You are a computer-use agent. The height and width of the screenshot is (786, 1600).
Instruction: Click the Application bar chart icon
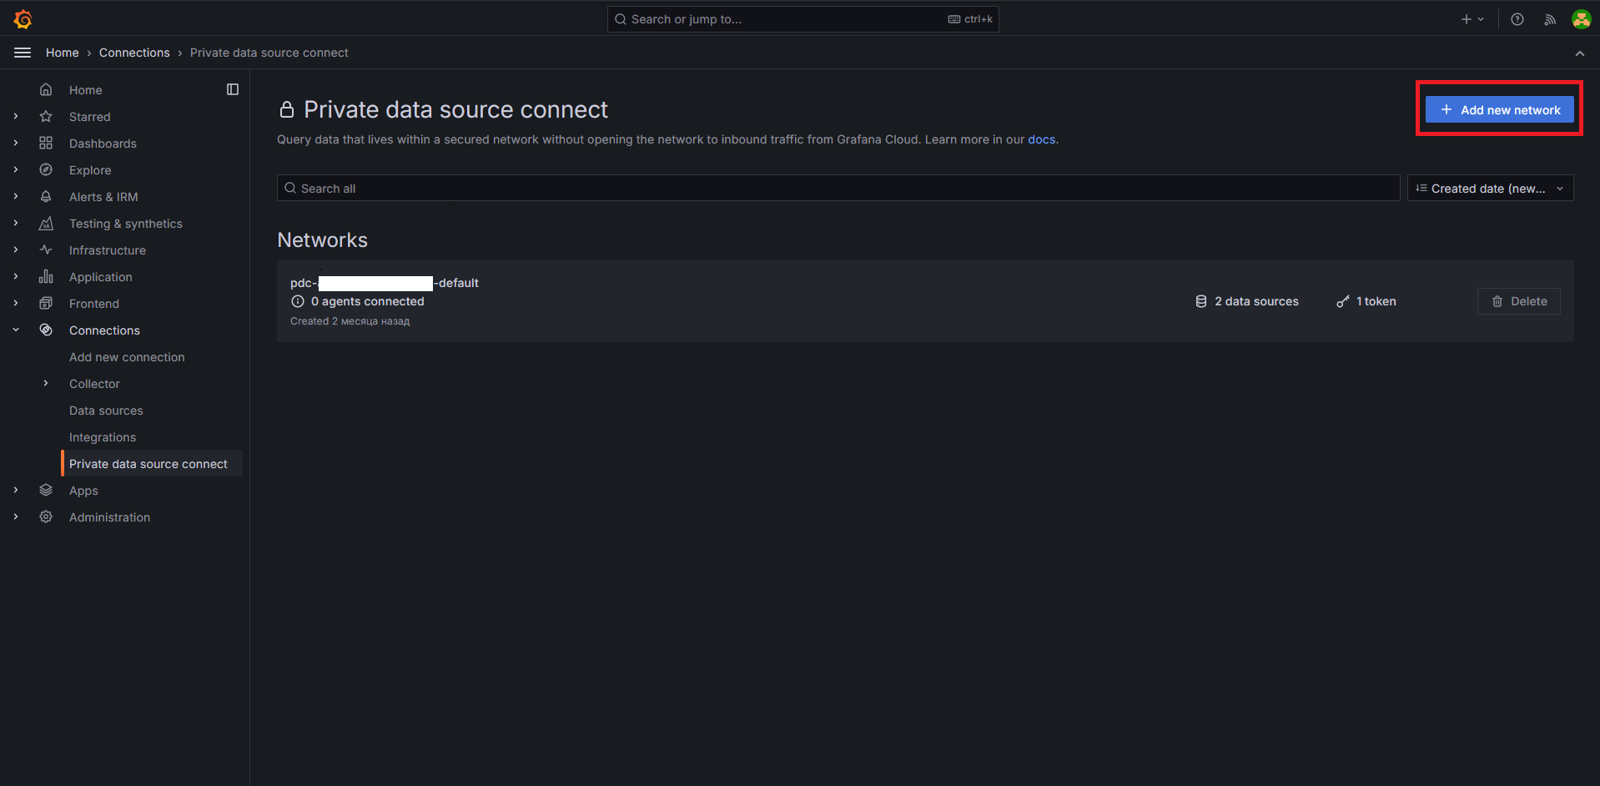[x=46, y=276]
